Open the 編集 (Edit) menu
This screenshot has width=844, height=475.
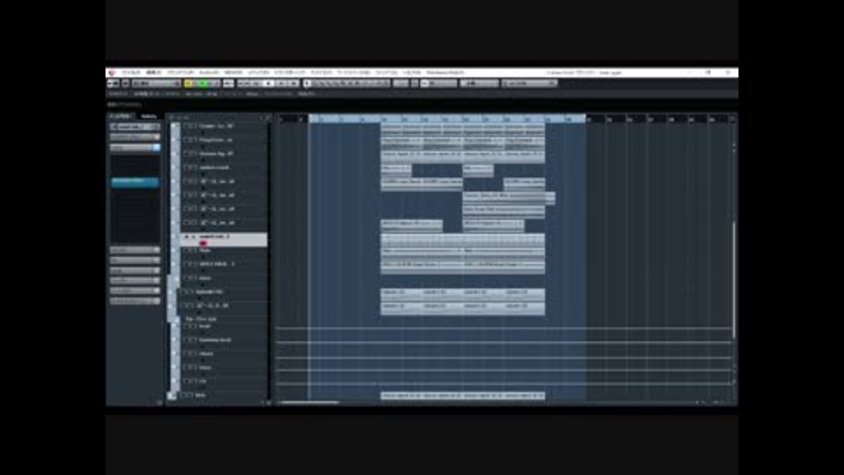click(x=154, y=72)
